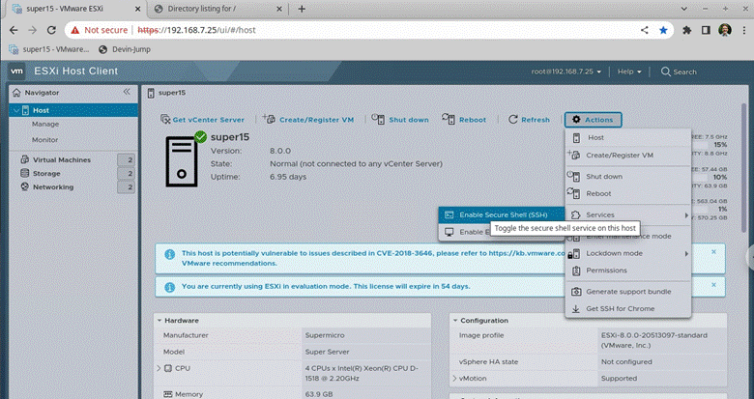
Task: Click the Not secure warning icon
Action: coord(75,30)
